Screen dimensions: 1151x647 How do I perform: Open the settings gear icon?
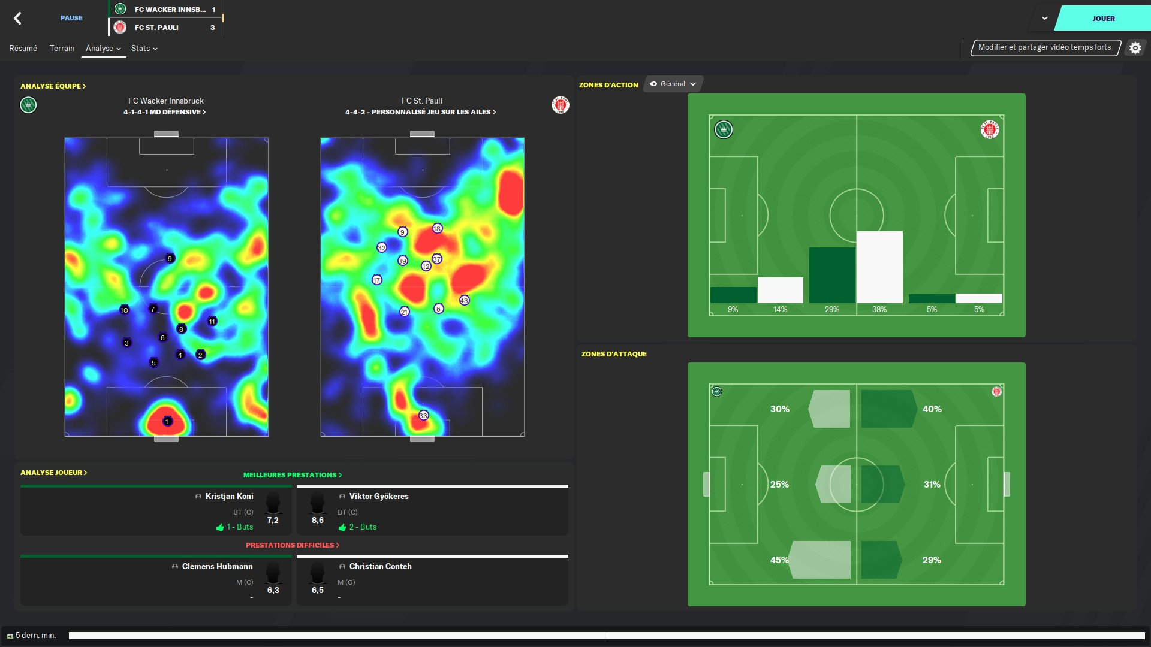[1135, 48]
